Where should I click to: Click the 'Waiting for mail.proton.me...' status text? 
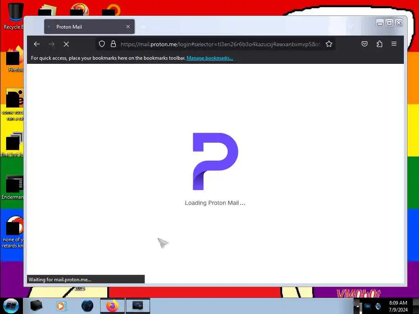click(60, 280)
